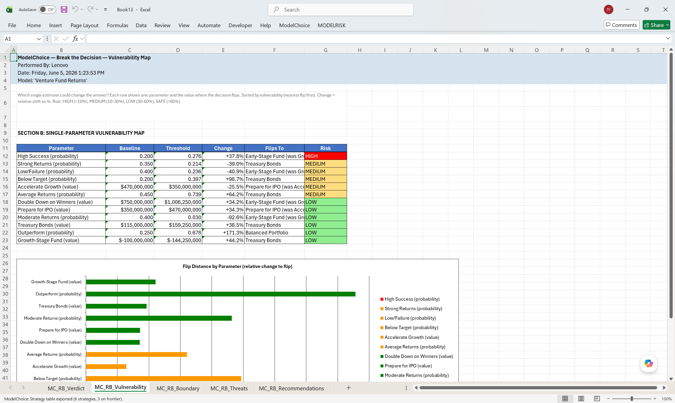The height and width of the screenshot is (403, 675).
Task: Click the Parameter table header cell
Action: (61, 148)
